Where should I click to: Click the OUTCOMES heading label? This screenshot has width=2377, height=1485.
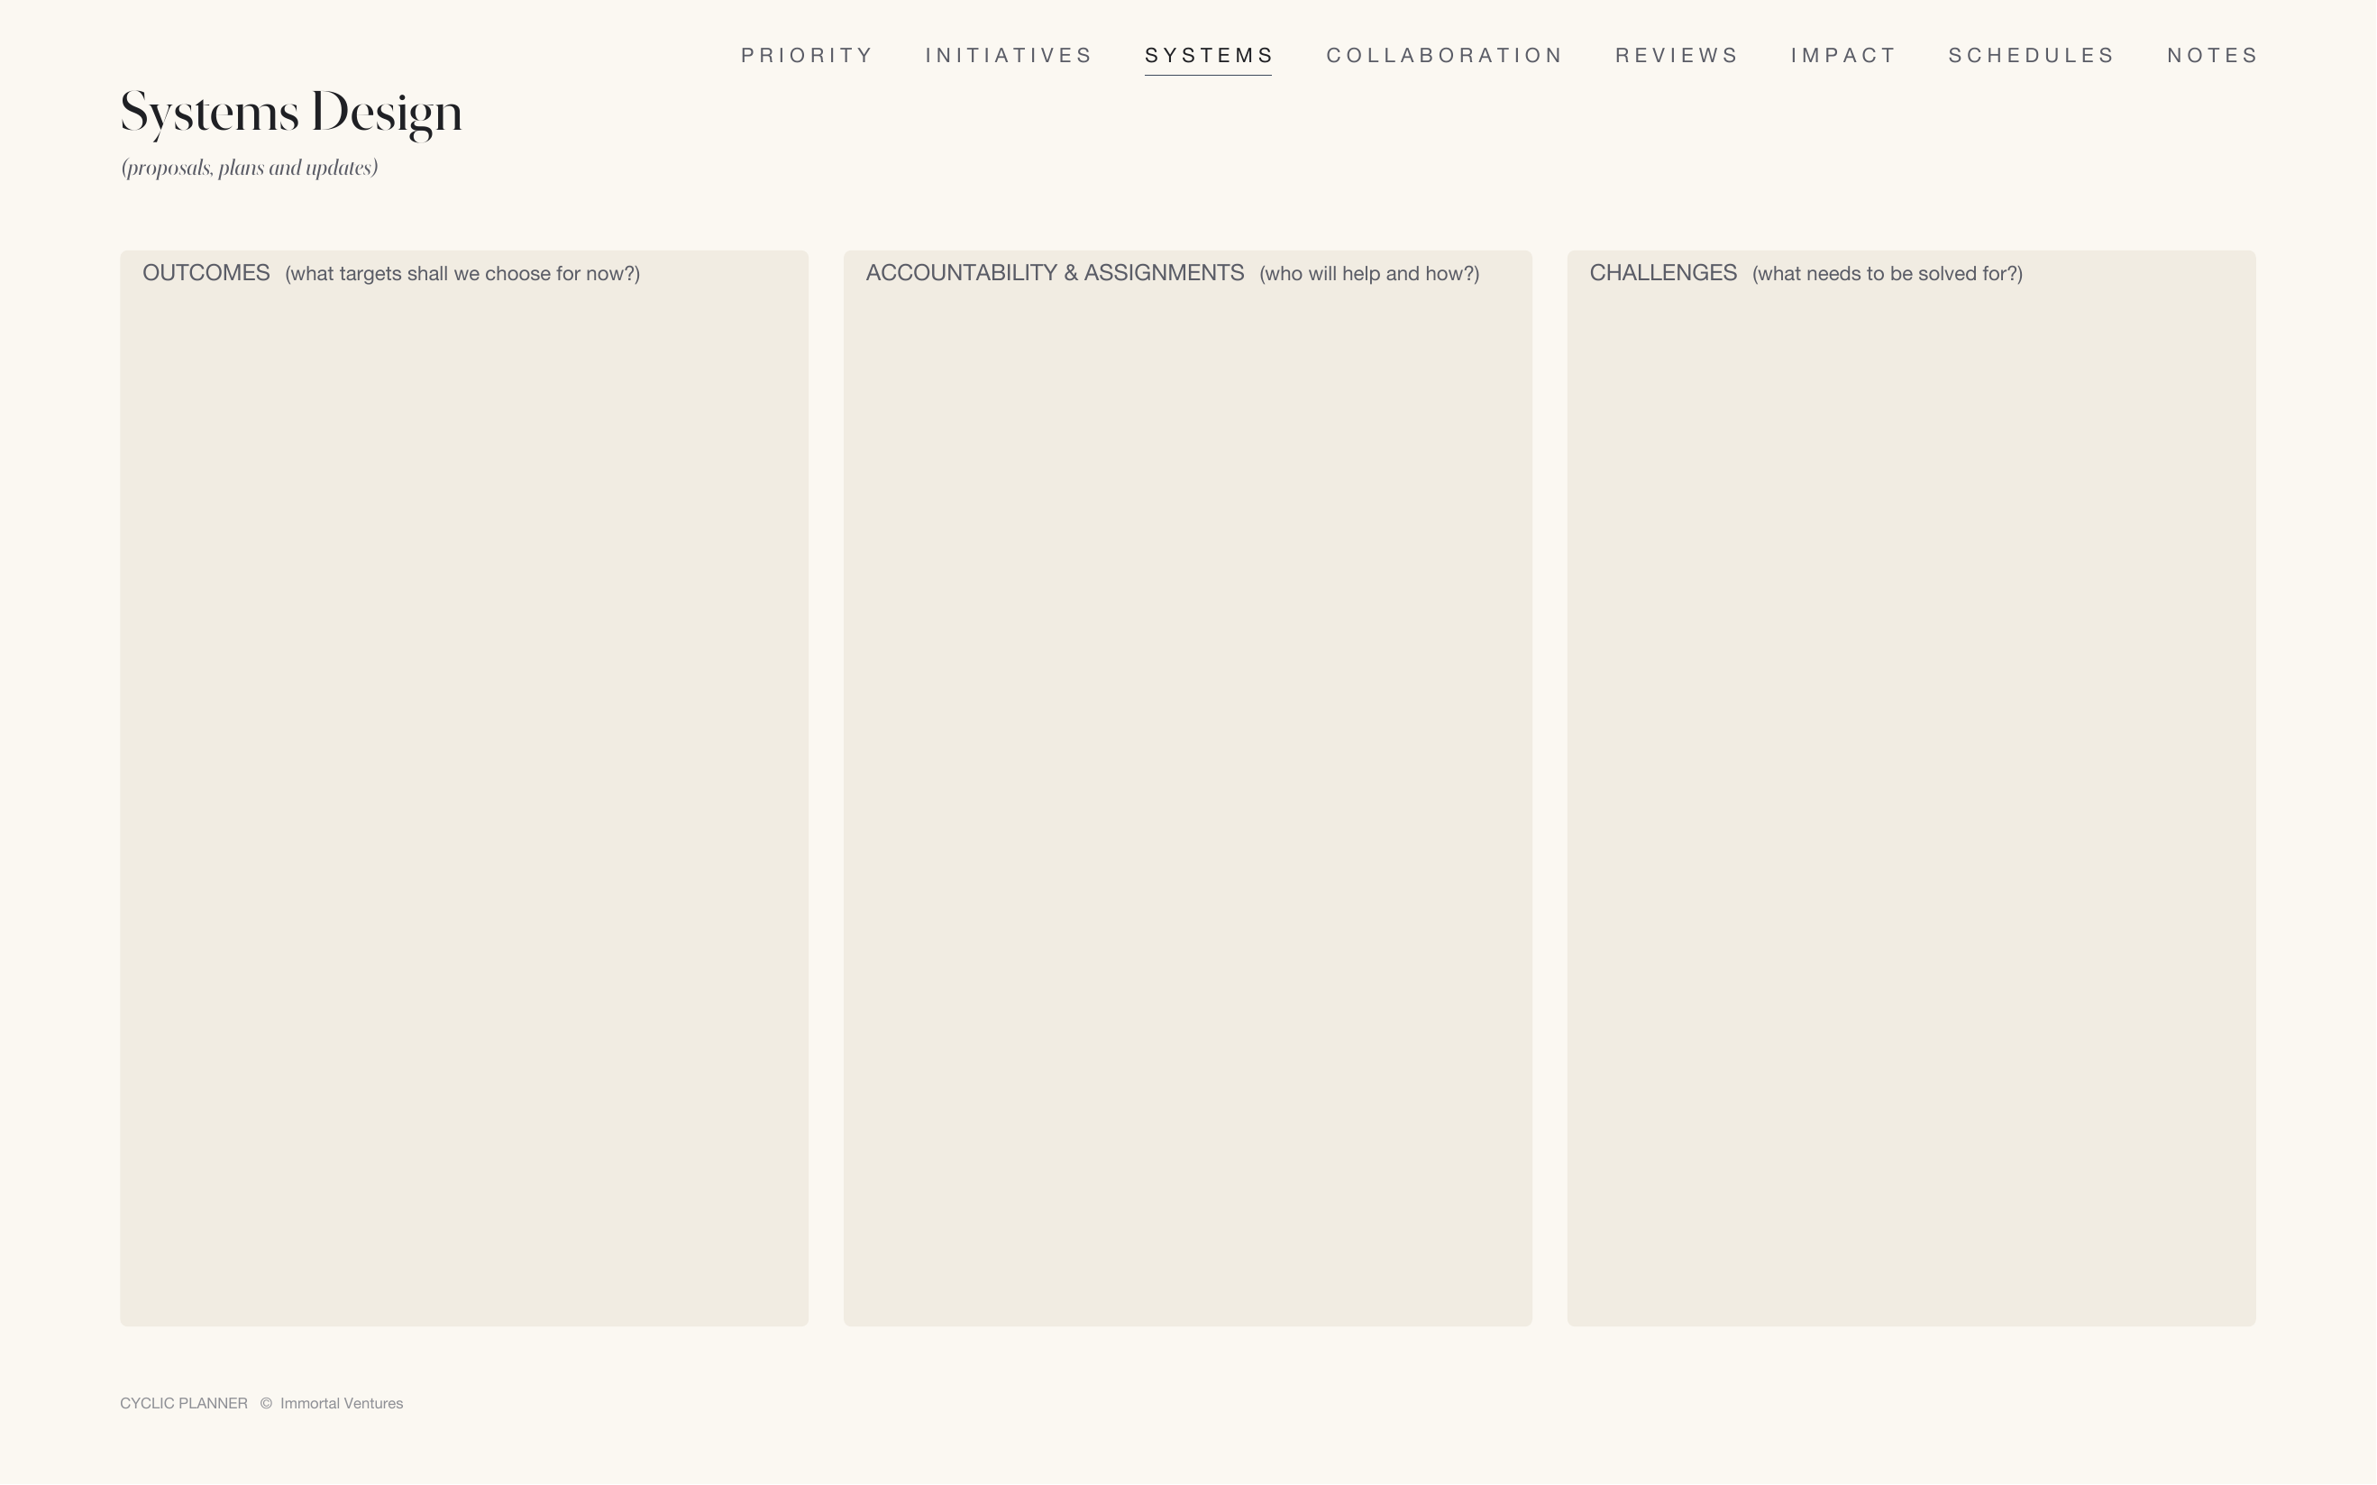point(206,273)
